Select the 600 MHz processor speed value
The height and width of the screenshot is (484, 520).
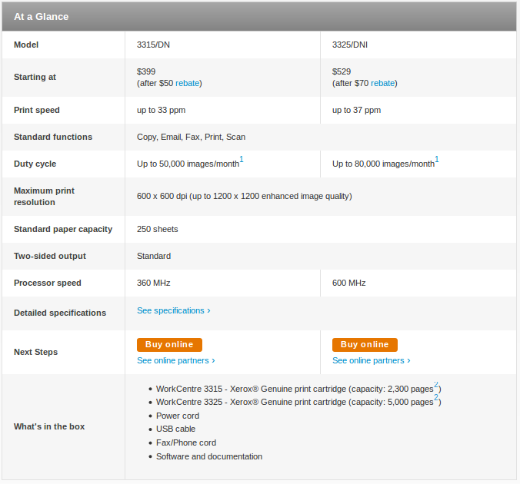click(x=349, y=283)
